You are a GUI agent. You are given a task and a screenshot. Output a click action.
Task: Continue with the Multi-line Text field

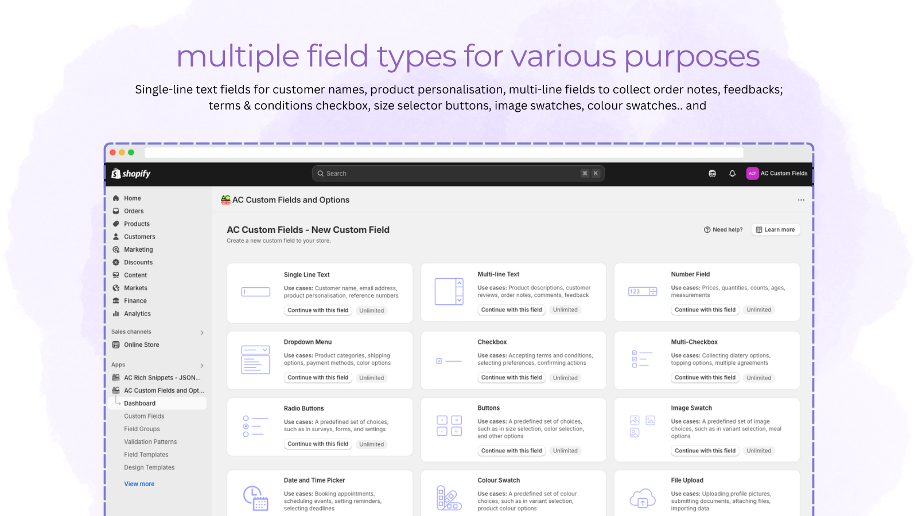511,310
